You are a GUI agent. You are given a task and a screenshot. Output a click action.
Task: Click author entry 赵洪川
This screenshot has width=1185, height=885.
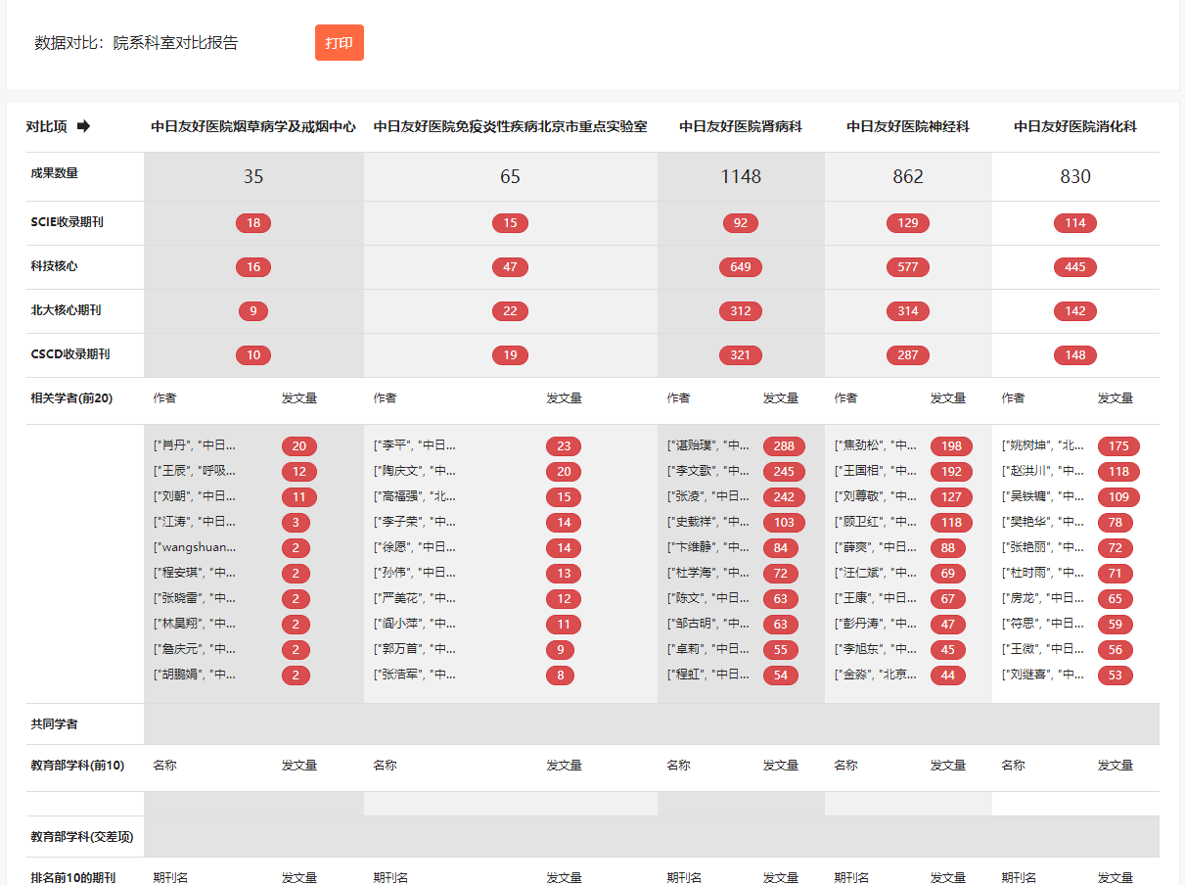pyautogui.click(x=1043, y=472)
